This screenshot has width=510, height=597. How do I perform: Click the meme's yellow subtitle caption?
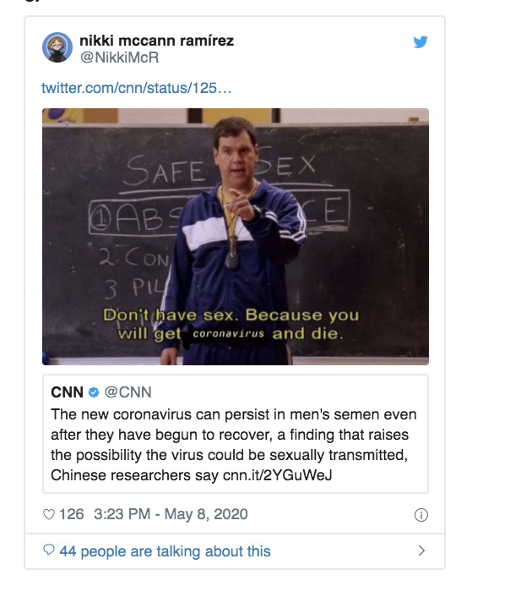coord(231,325)
